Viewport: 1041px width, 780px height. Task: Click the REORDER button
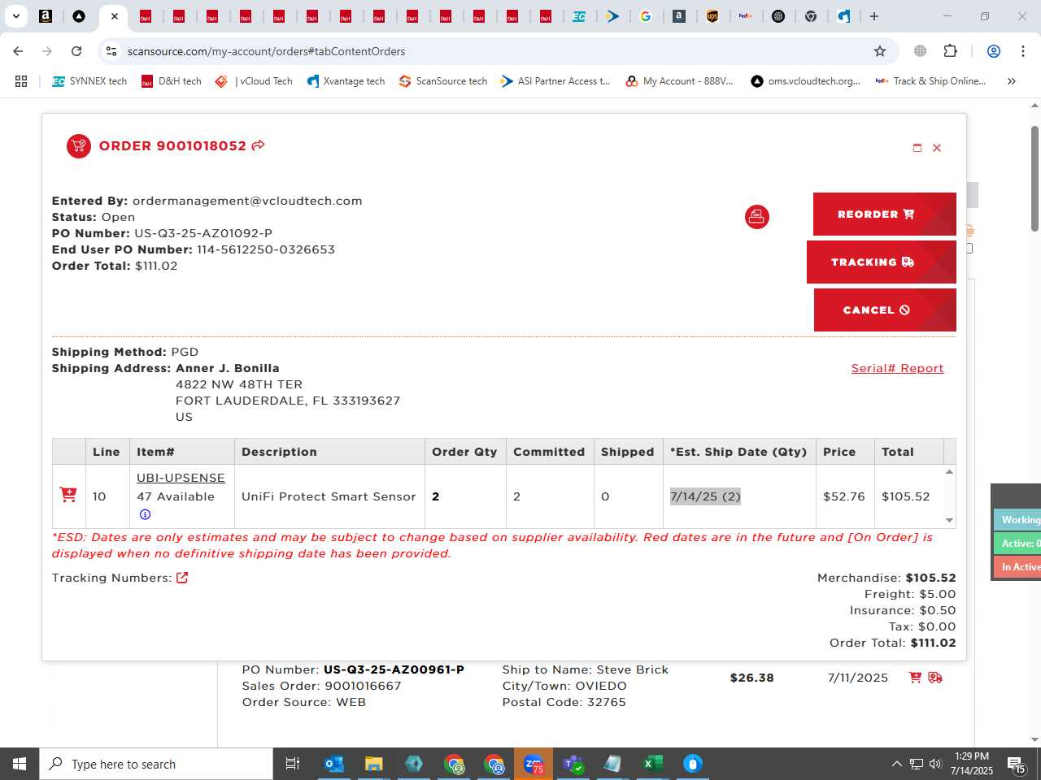(x=884, y=214)
